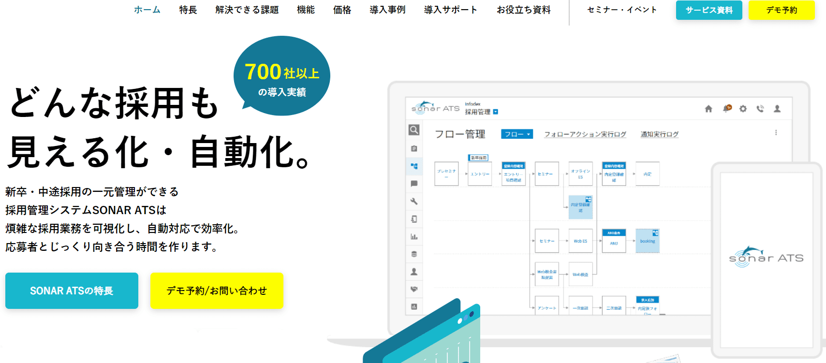Viewport: 826px width, 363px height.
Task: Click the clipboard icon in the sidebar
Action: [x=414, y=148]
